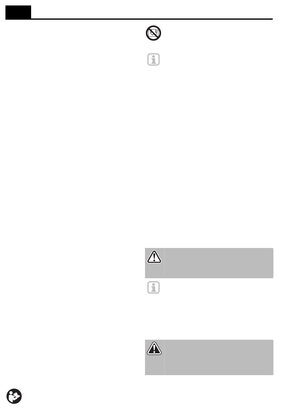Click the empty space right of prohibition icon
287x413 pixels.
(218, 33)
